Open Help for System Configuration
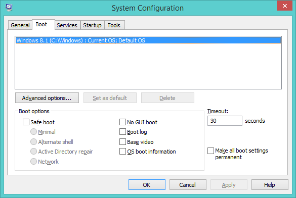Viewport: 296px width, 198px height. coord(270,185)
